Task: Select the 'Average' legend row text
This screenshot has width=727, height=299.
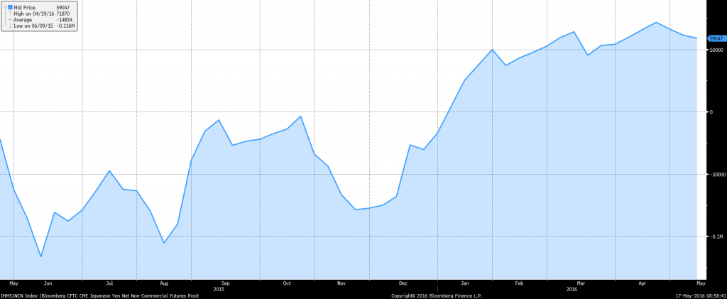Action: [23, 20]
